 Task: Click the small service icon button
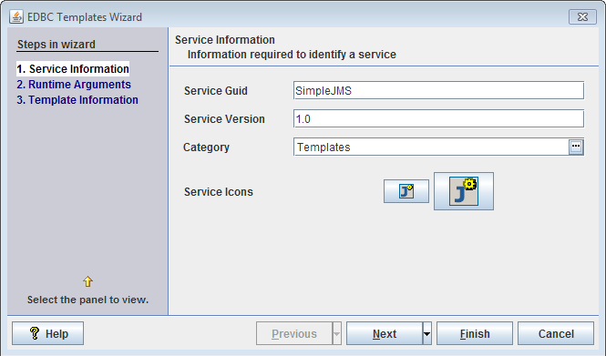pos(406,191)
